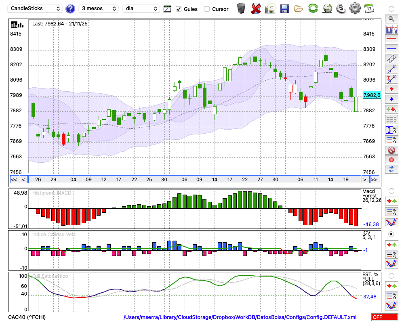Open the '3 mesos' period dropdown
The width and height of the screenshot is (404, 323).
[x=99, y=8]
